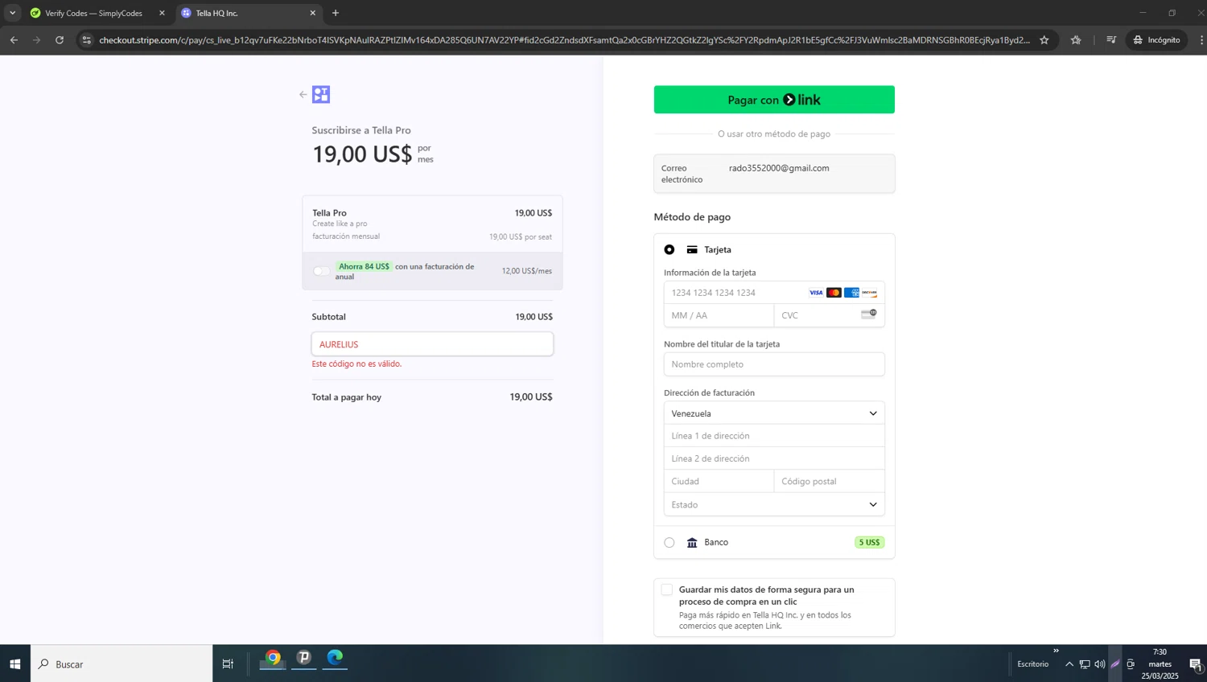
Task: Click the Visa card logo
Action: coord(816,293)
